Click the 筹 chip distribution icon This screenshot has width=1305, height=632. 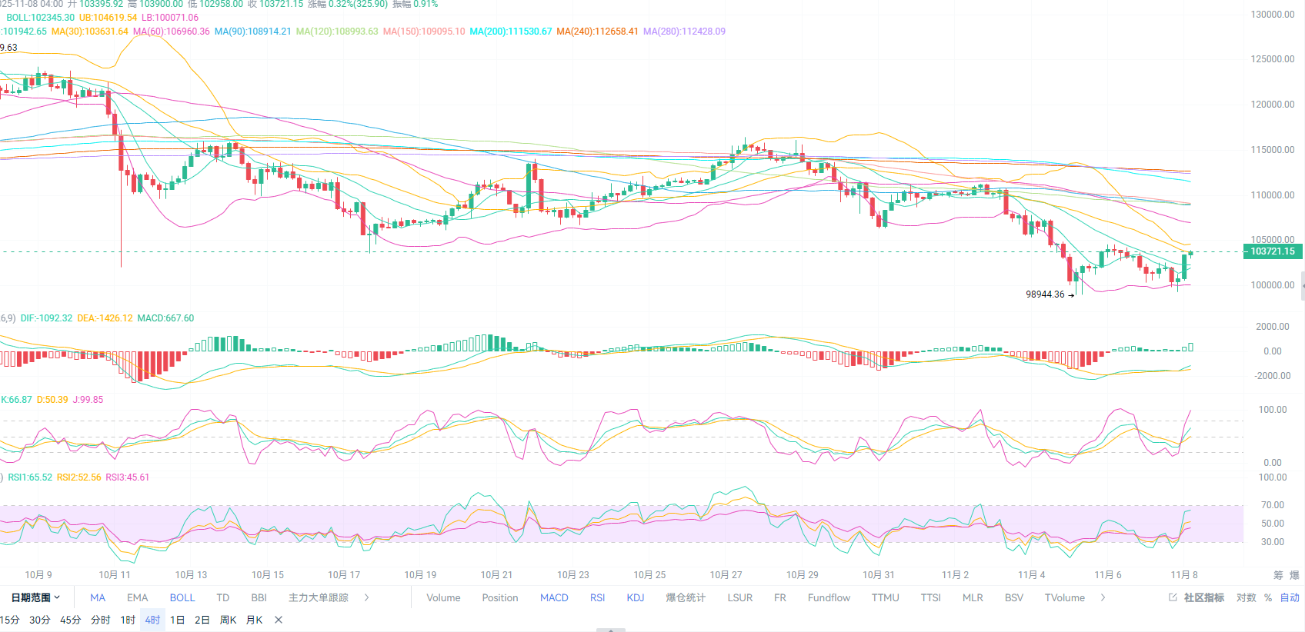coord(1278,575)
